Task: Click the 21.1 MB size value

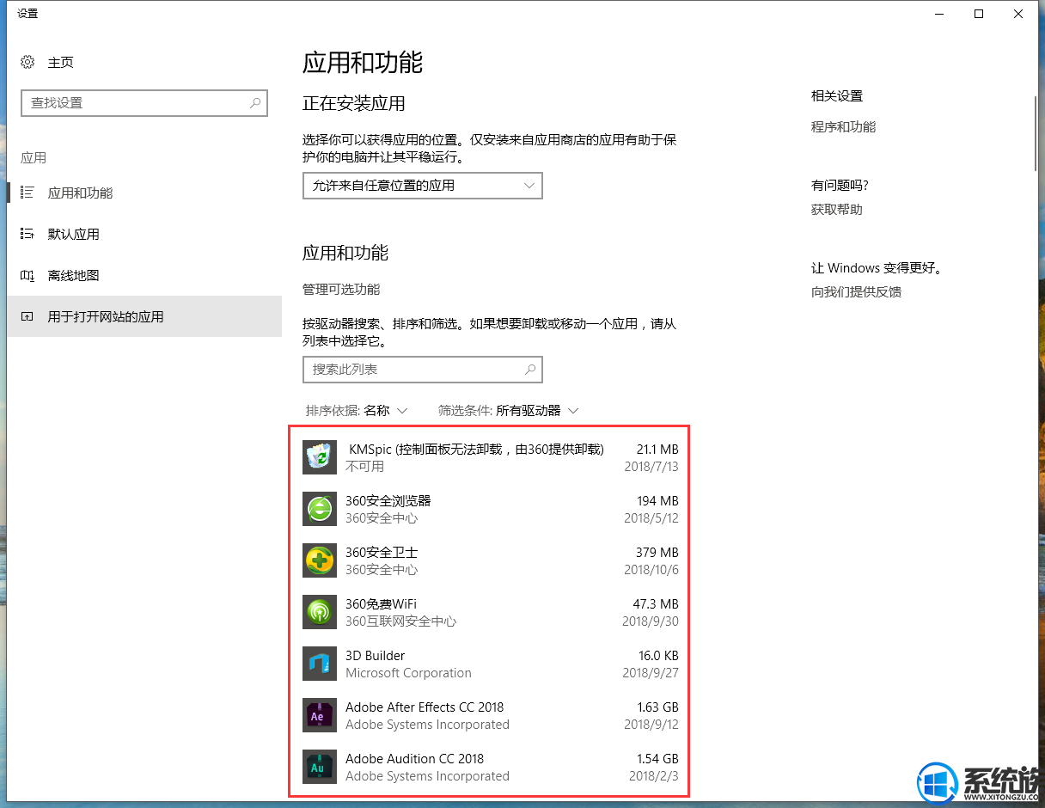Action: 657,449
